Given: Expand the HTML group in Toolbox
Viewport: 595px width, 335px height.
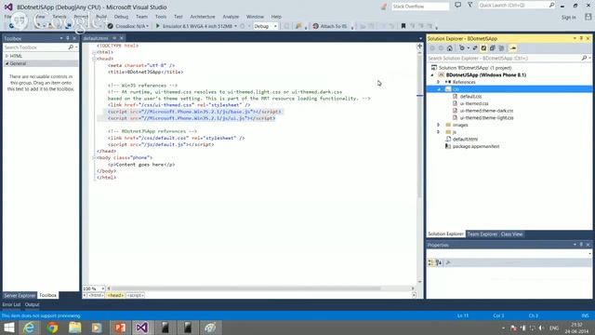Looking at the screenshot, I should tap(7, 56).
